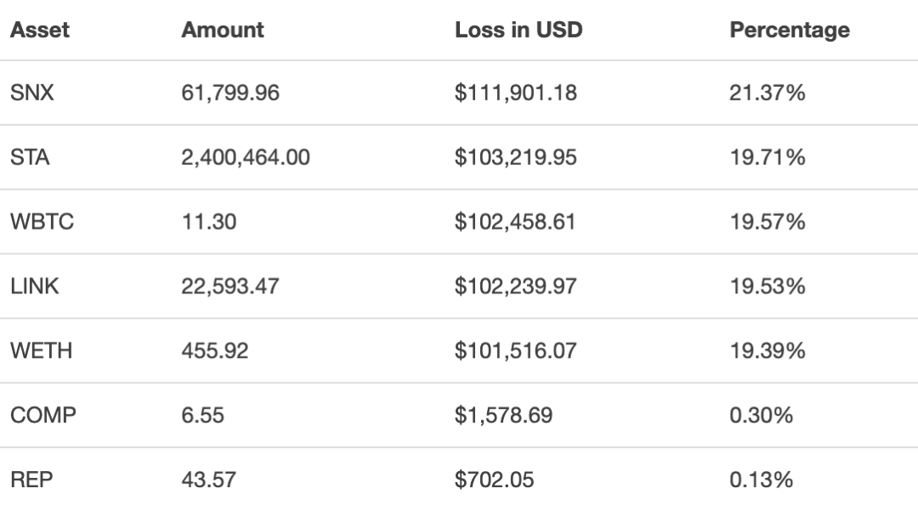Image resolution: width=918 pixels, height=511 pixels.
Task: Click the Loss in USD header
Action: 518,30
